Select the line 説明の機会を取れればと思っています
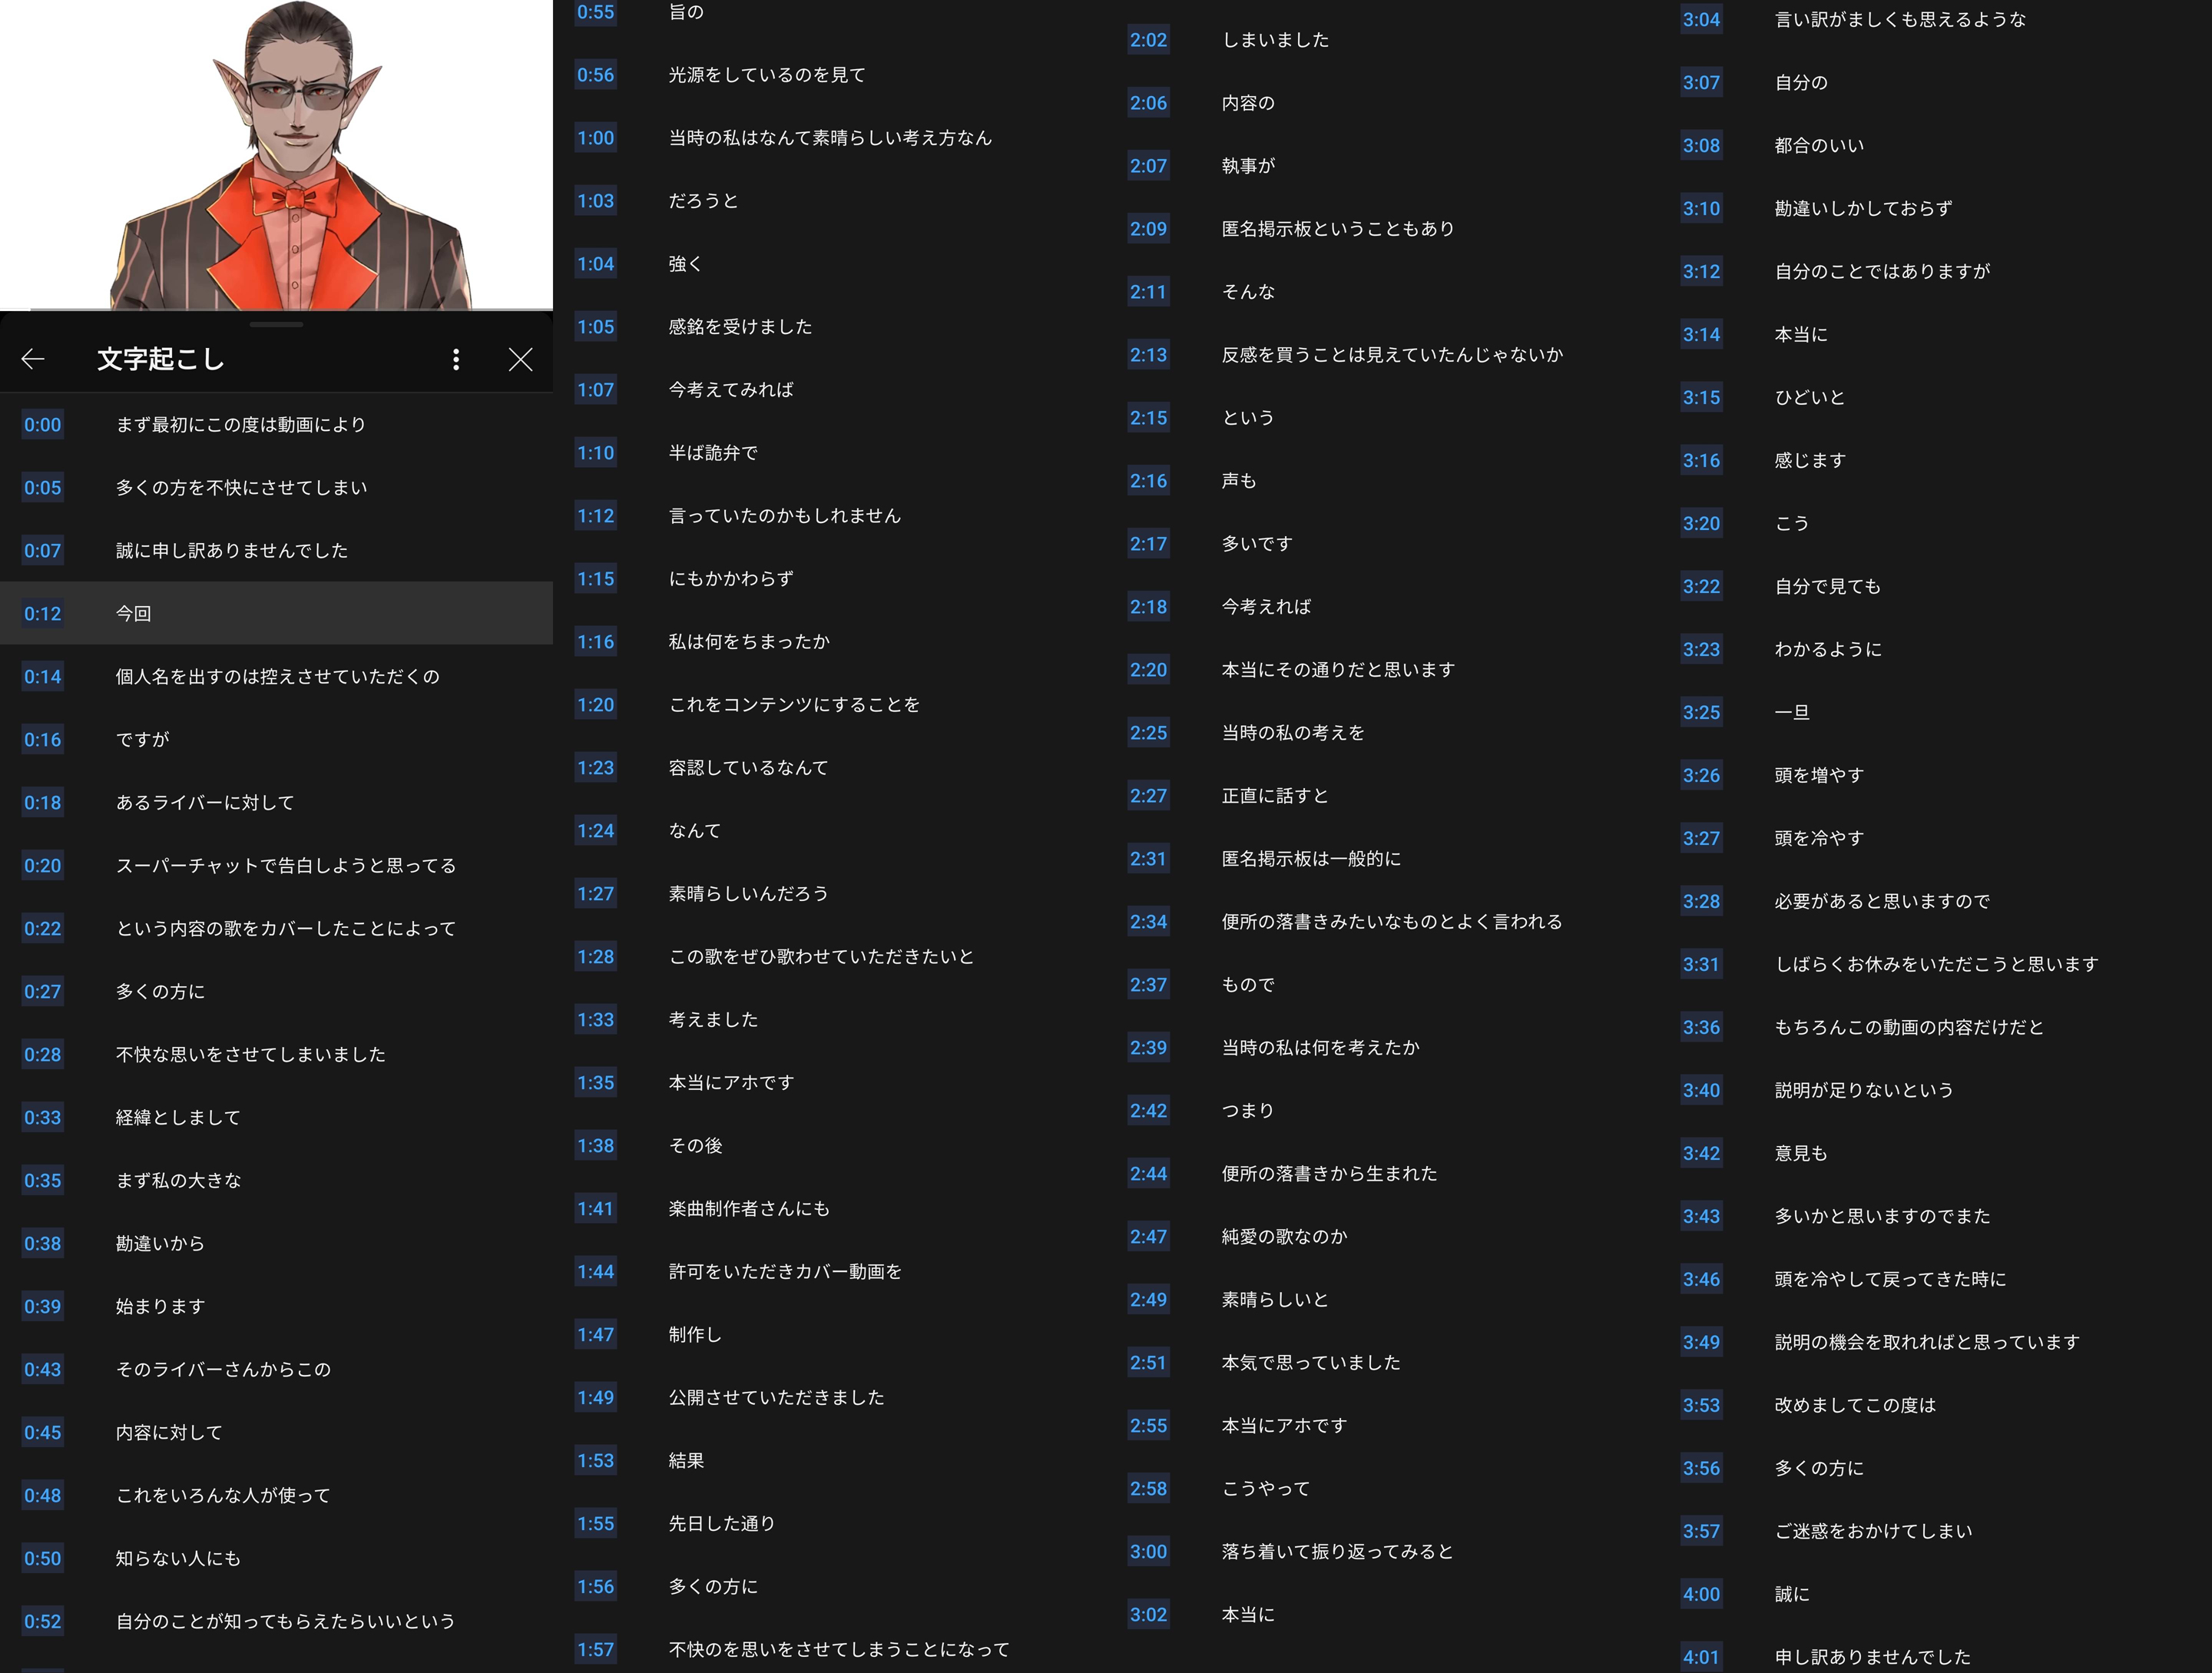 pyautogui.click(x=1927, y=1343)
